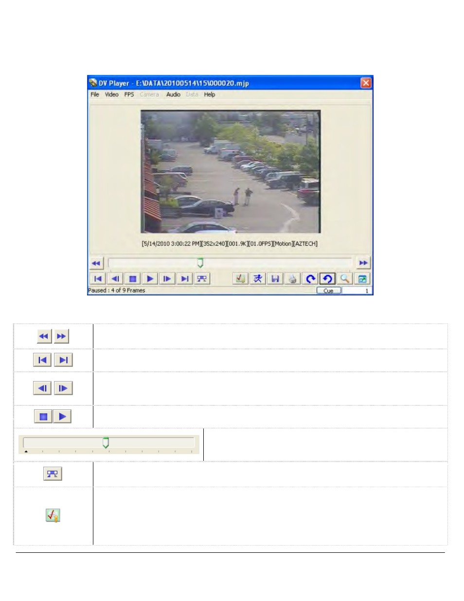This screenshot has height=601, width=464.
Task: Click the fast forward icon in the legend table
Action: 61,336
